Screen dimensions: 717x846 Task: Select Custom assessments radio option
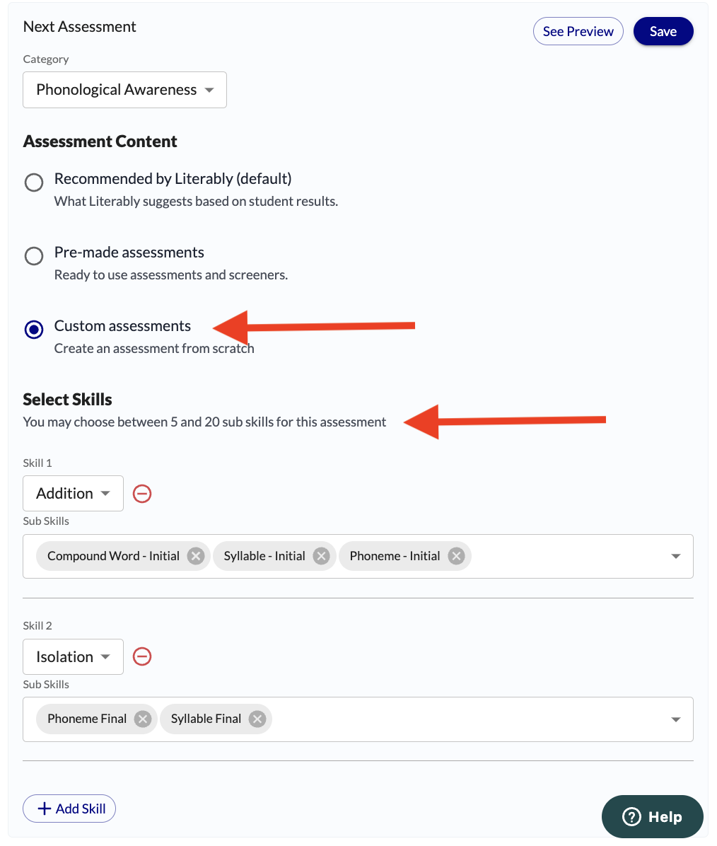pos(34,329)
